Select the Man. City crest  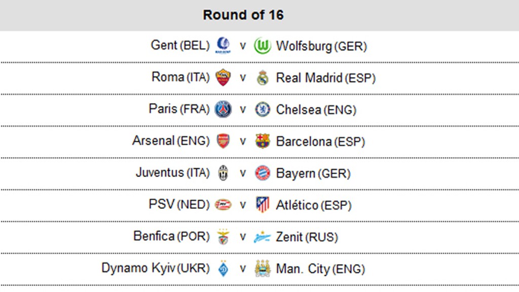pyautogui.click(x=263, y=268)
